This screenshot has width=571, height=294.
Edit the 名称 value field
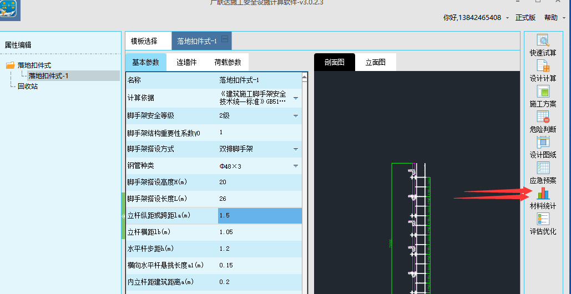click(260, 80)
